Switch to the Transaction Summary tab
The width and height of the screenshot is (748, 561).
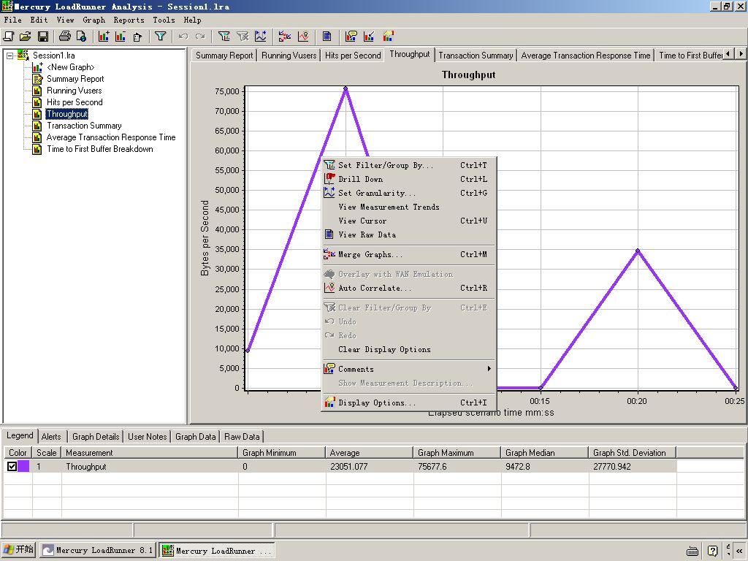[x=476, y=56]
